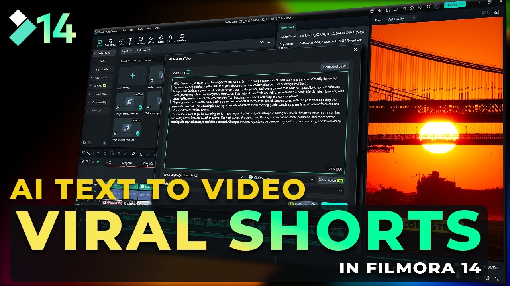Open the Edit menu

click(132, 30)
